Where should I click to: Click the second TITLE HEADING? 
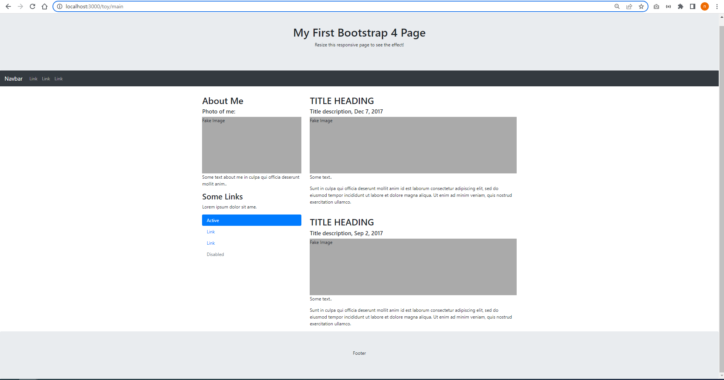(342, 222)
